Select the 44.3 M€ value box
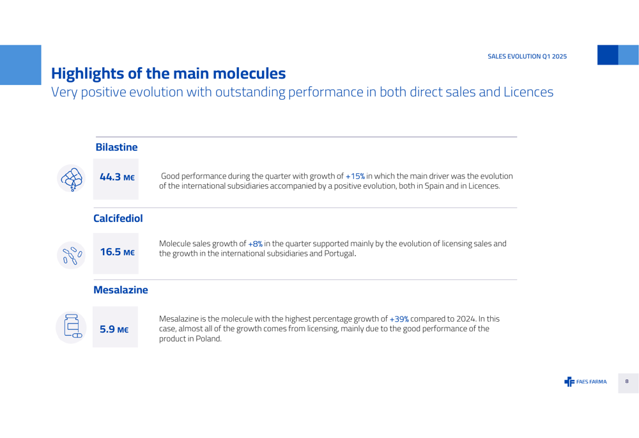This screenshot has width=639, height=438. (x=116, y=179)
